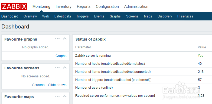Collapse the Favourite graphs widget
Viewport: 212px width, 104px height.
(x=65, y=39)
